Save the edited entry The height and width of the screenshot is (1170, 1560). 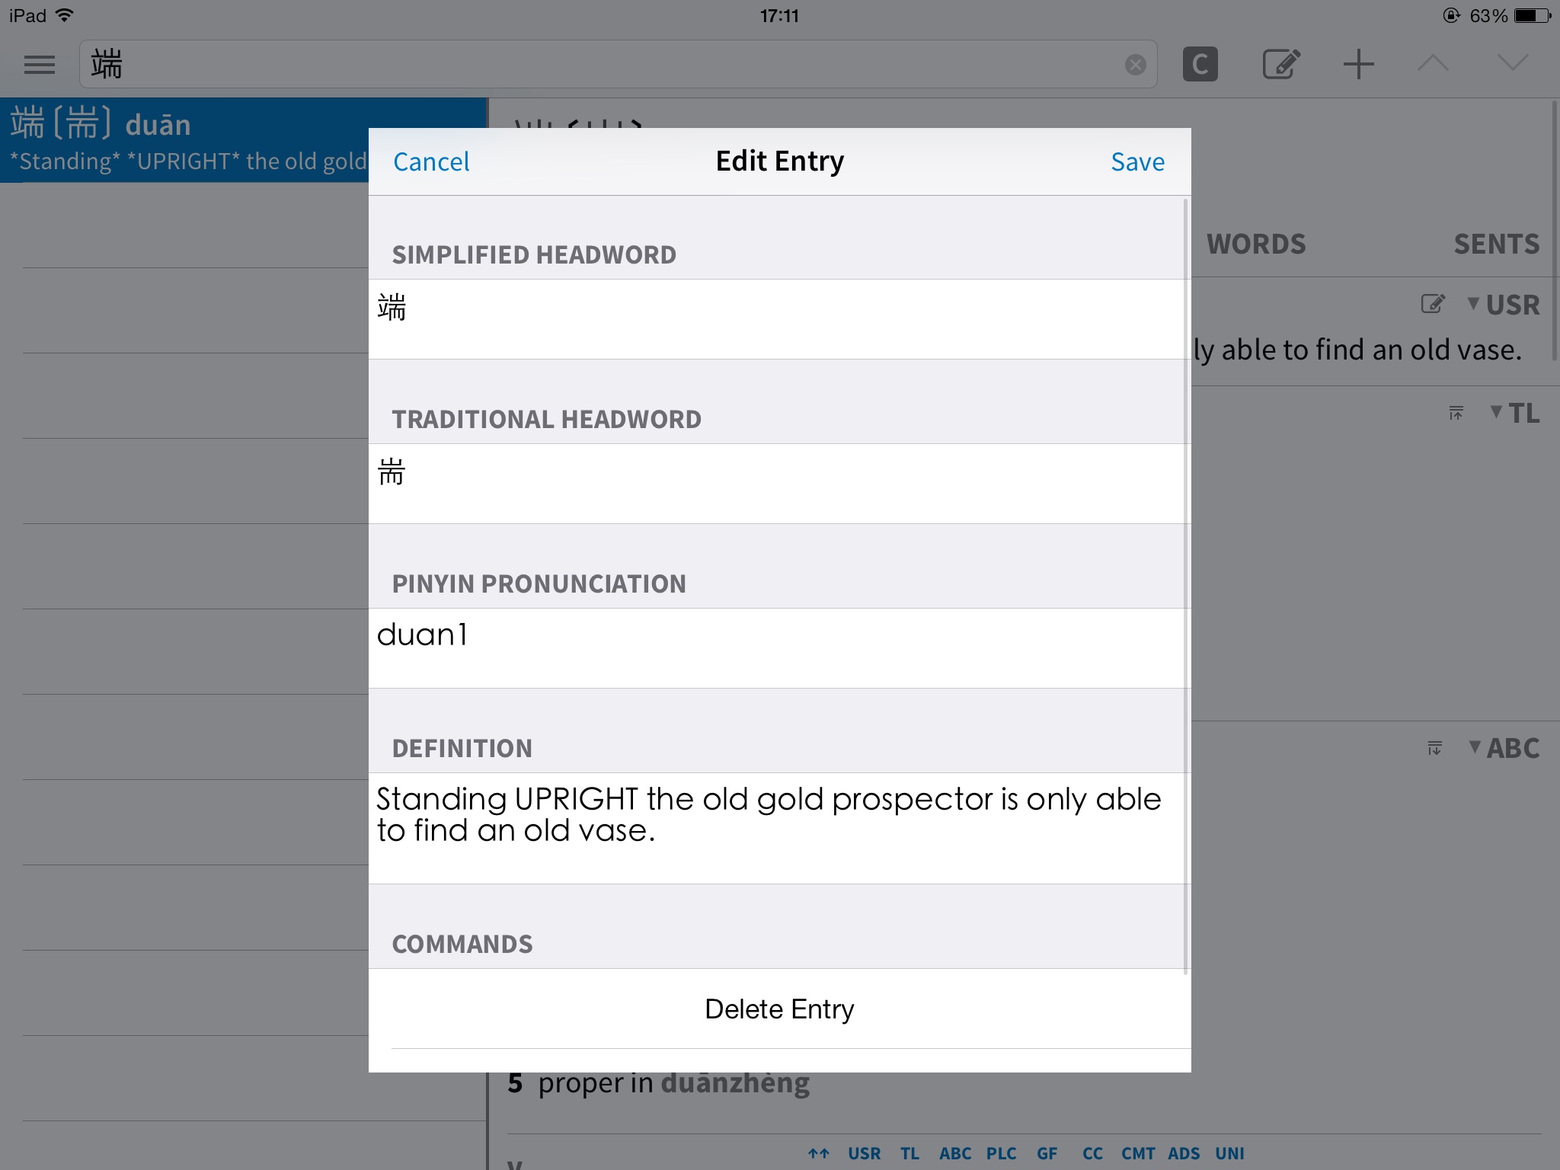click(1137, 161)
